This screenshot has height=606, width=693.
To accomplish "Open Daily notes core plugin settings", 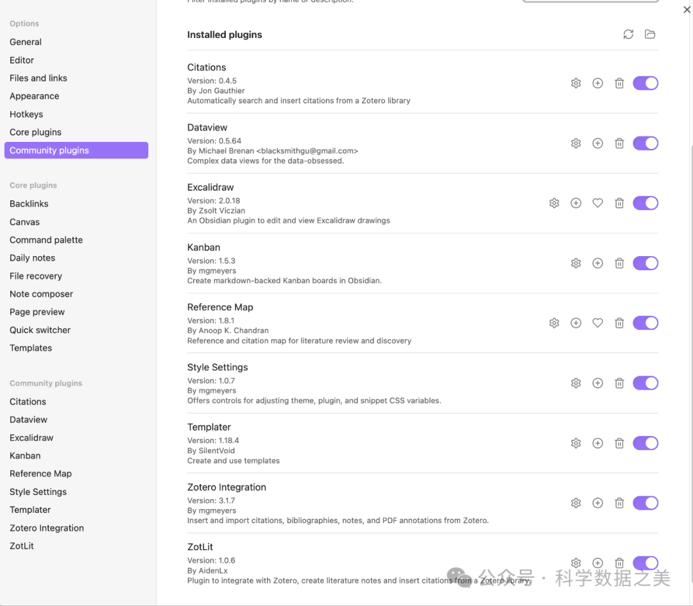I will tap(32, 258).
